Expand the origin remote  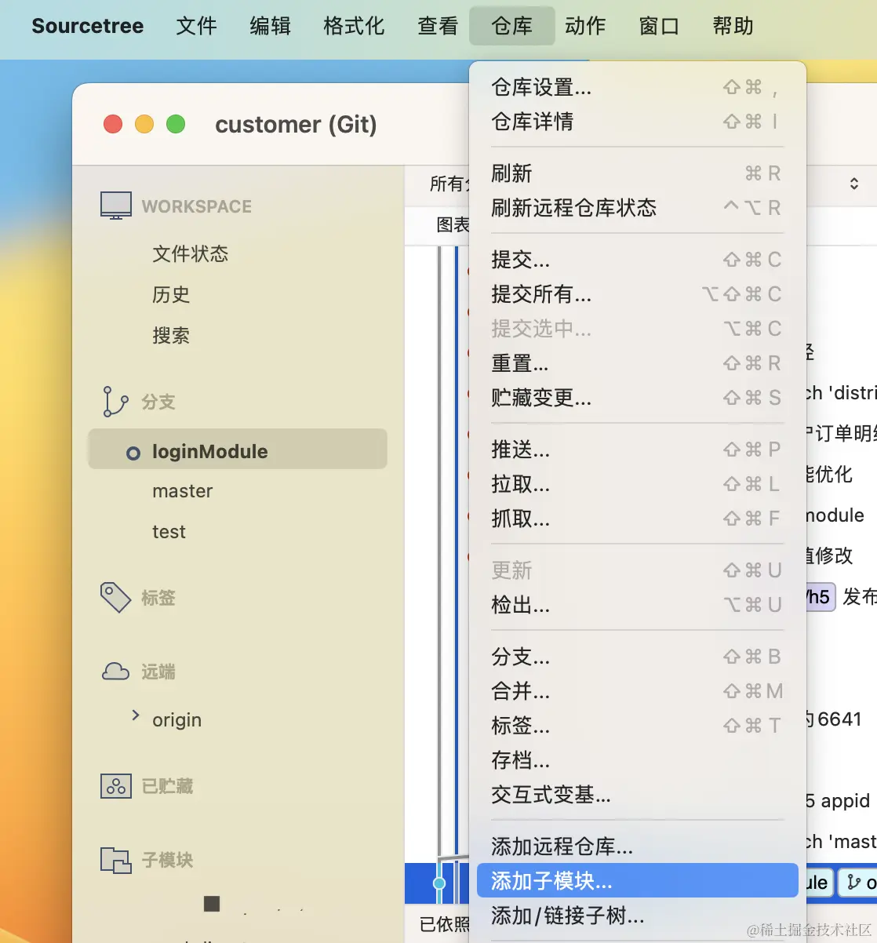(136, 715)
